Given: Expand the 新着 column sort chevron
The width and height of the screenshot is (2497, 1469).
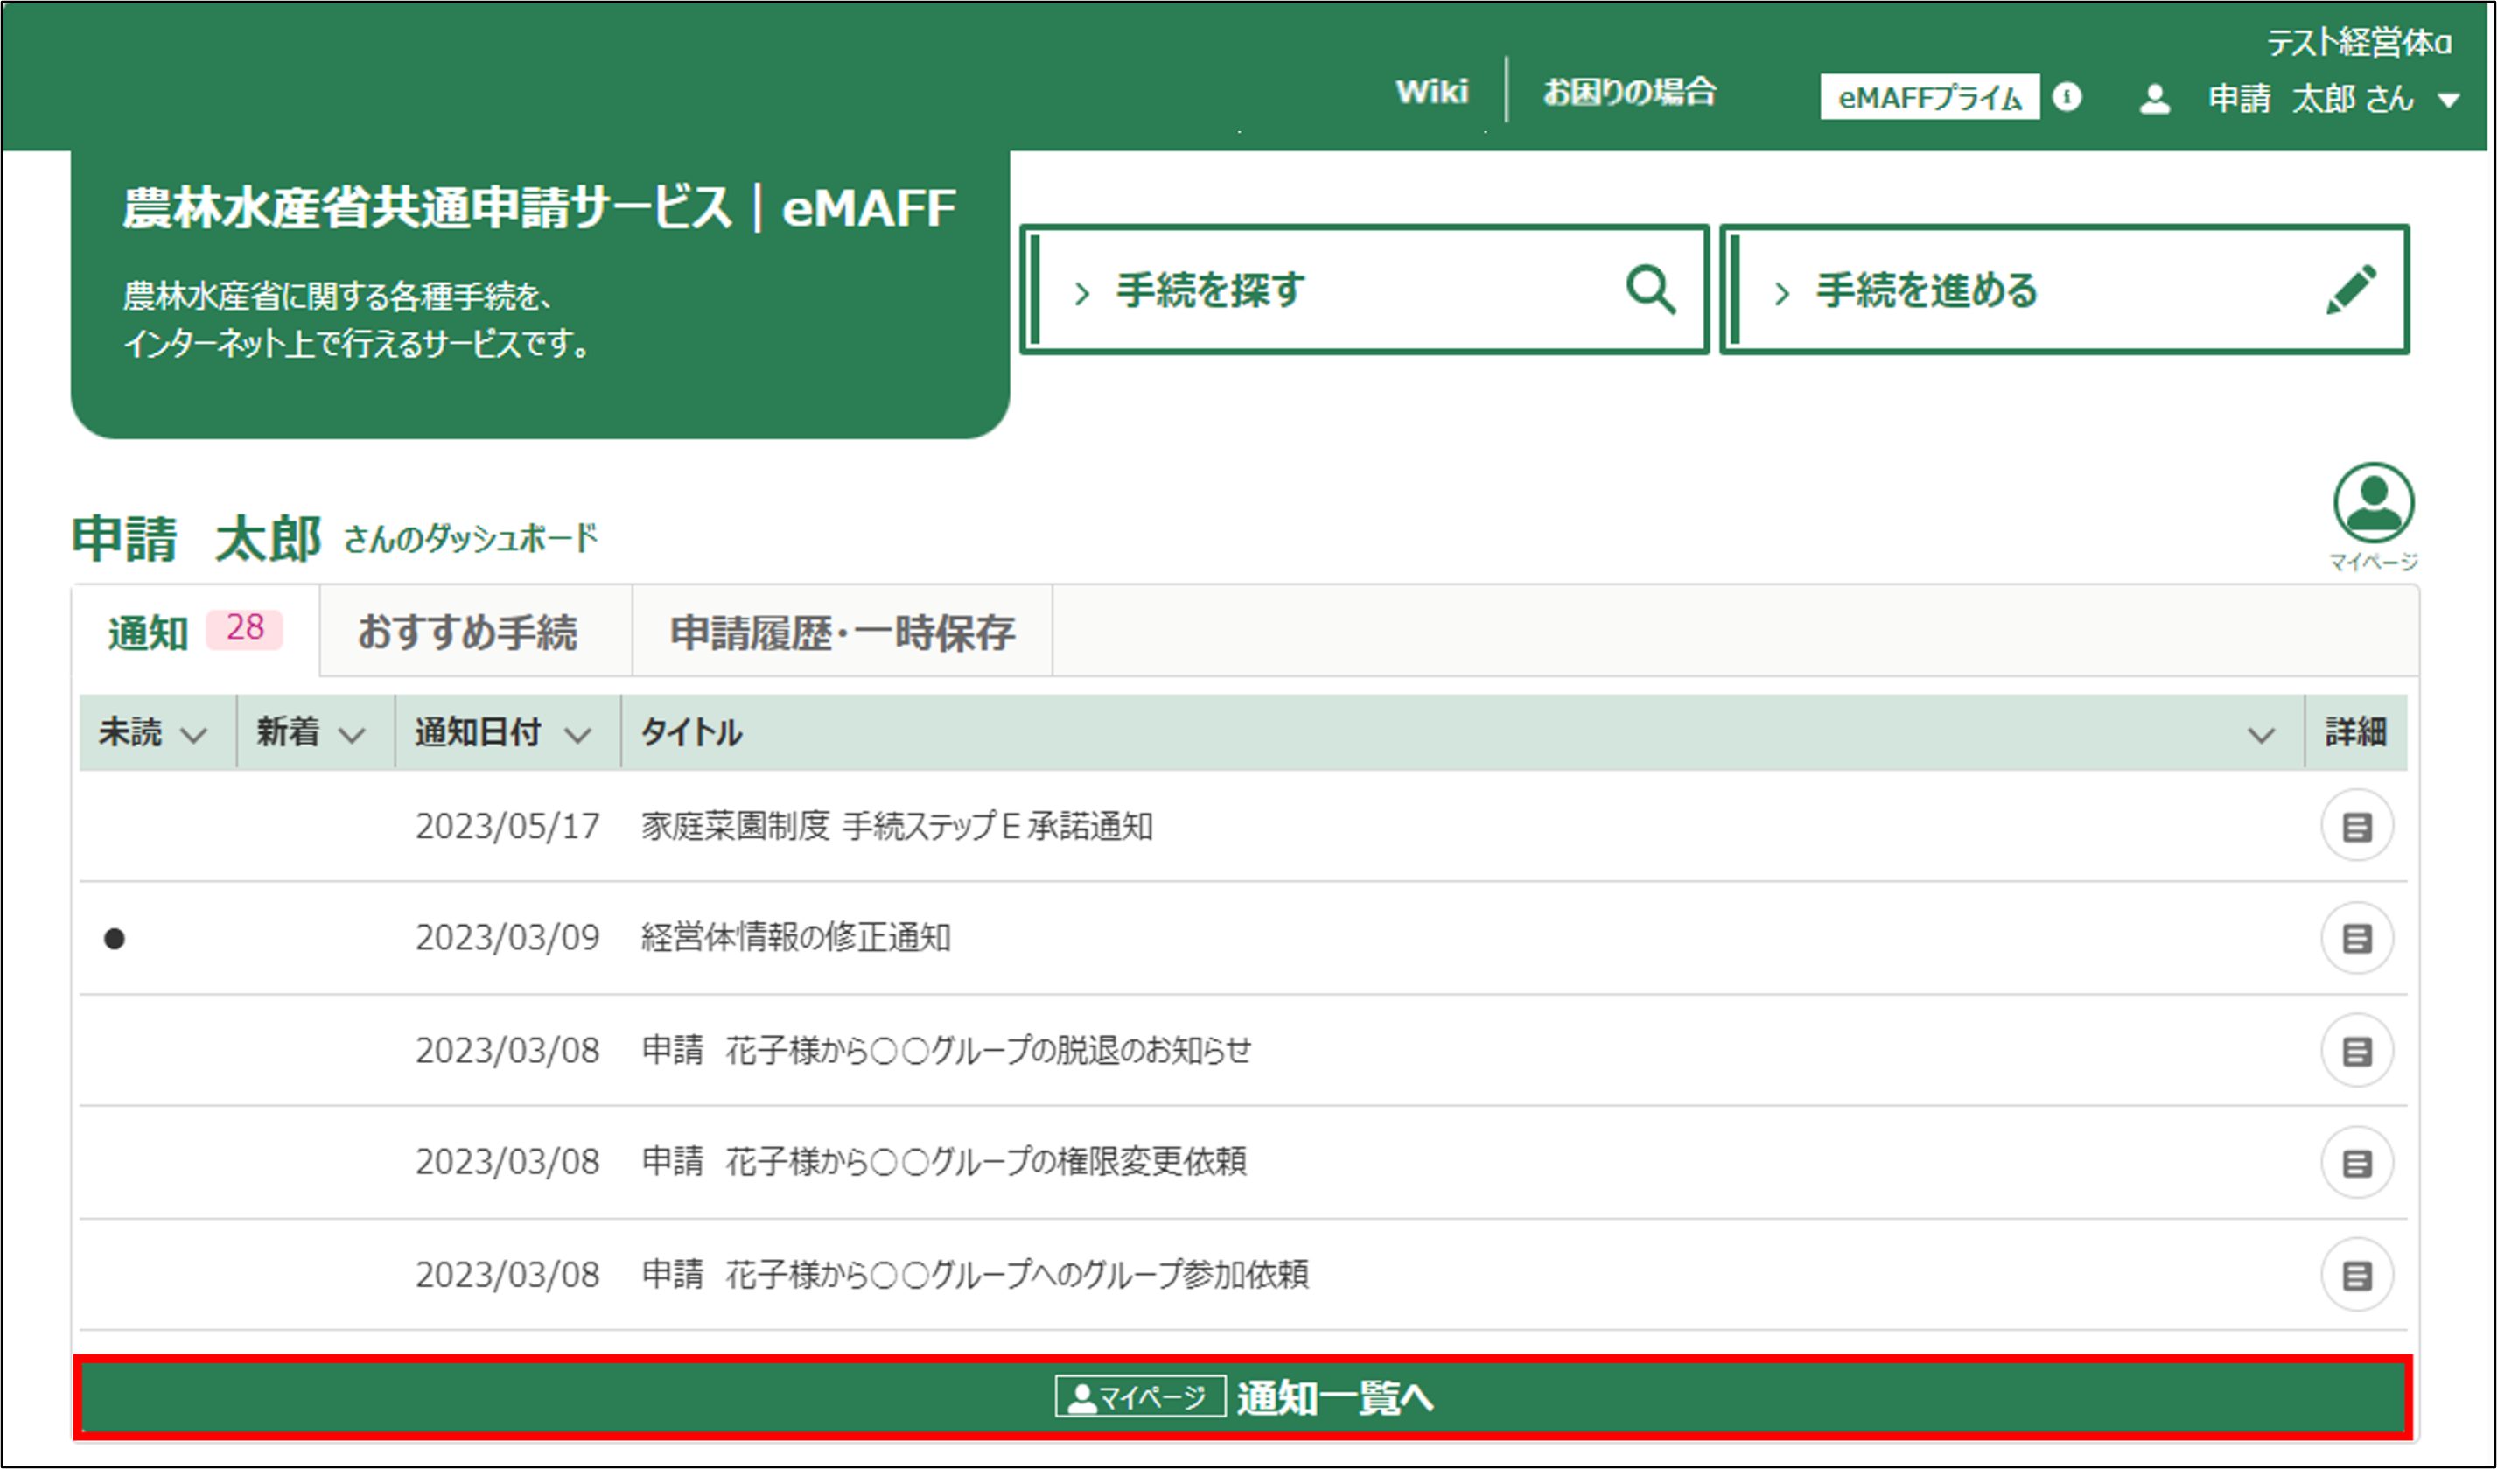Looking at the screenshot, I should (352, 735).
